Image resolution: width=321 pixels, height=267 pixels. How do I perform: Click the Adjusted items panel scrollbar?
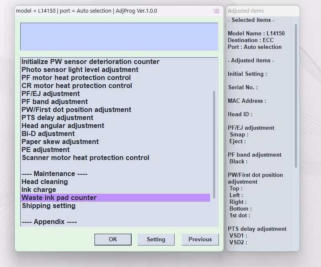[296, 96]
